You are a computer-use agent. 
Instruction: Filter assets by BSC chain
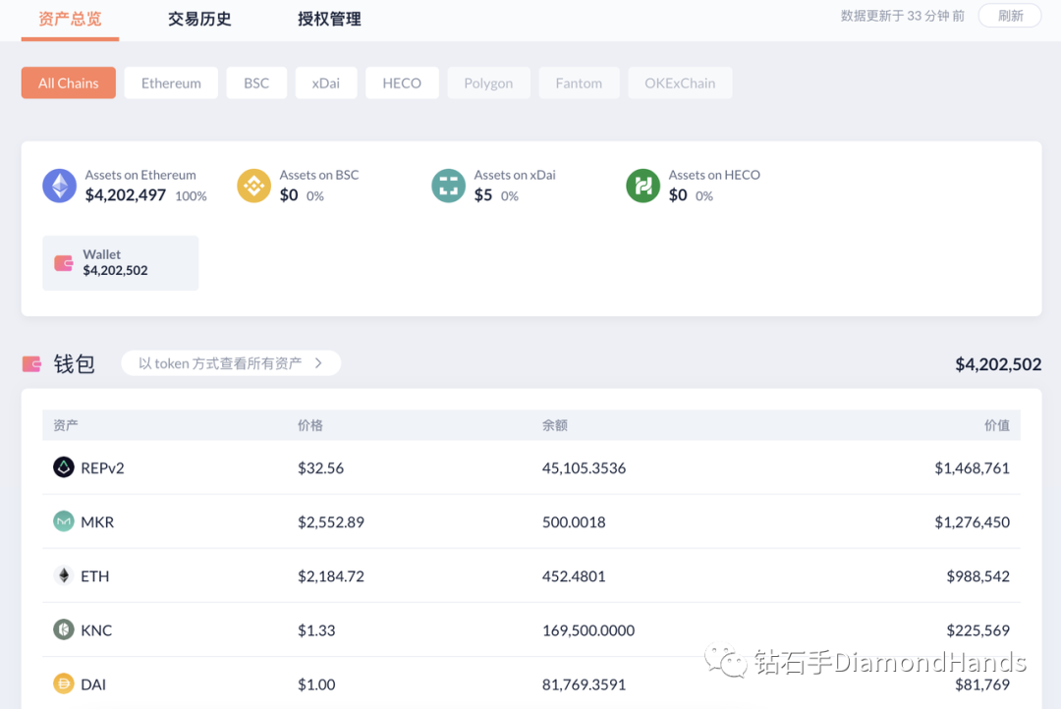[x=256, y=83]
